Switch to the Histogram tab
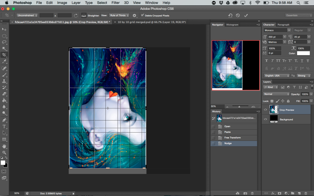The height and width of the screenshot is (196, 314). coord(232,24)
